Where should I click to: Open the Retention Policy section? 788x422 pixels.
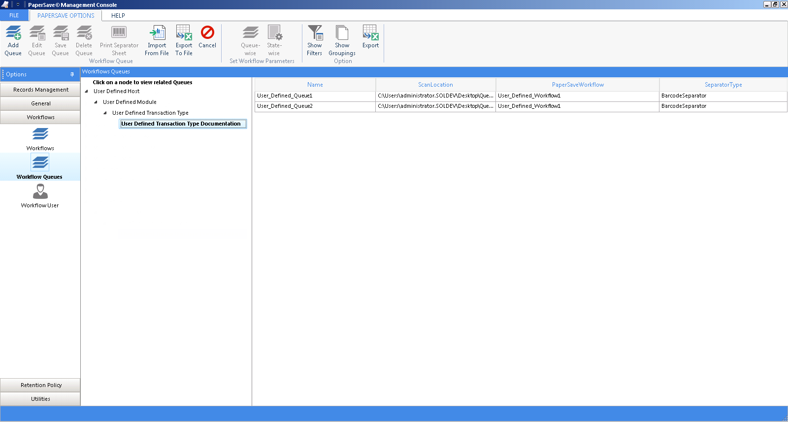coord(40,385)
